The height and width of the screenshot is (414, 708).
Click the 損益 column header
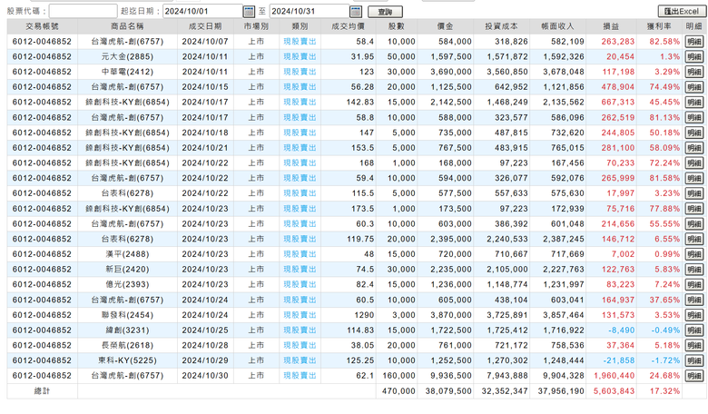(611, 26)
